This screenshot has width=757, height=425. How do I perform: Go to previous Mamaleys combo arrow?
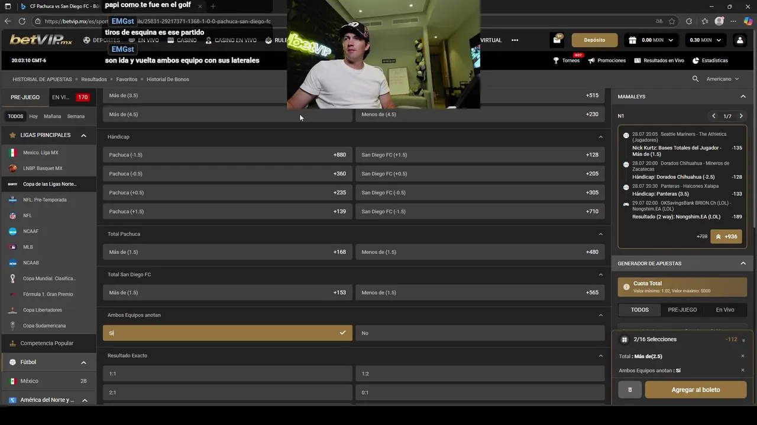(x=714, y=116)
